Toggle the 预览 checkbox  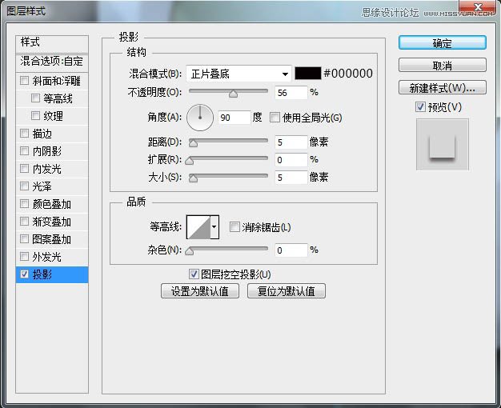(x=420, y=106)
